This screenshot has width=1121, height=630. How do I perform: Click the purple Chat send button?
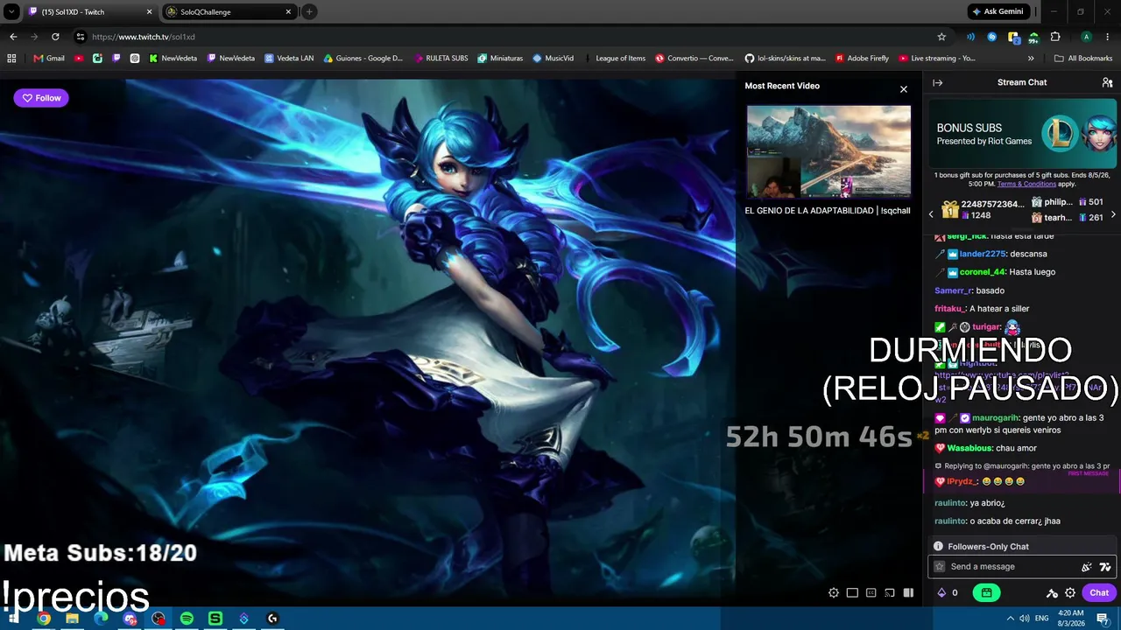tap(1099, 592)
